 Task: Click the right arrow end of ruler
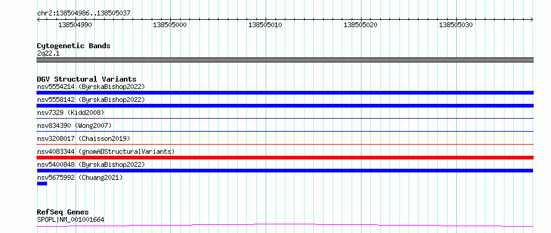point(532,20)
